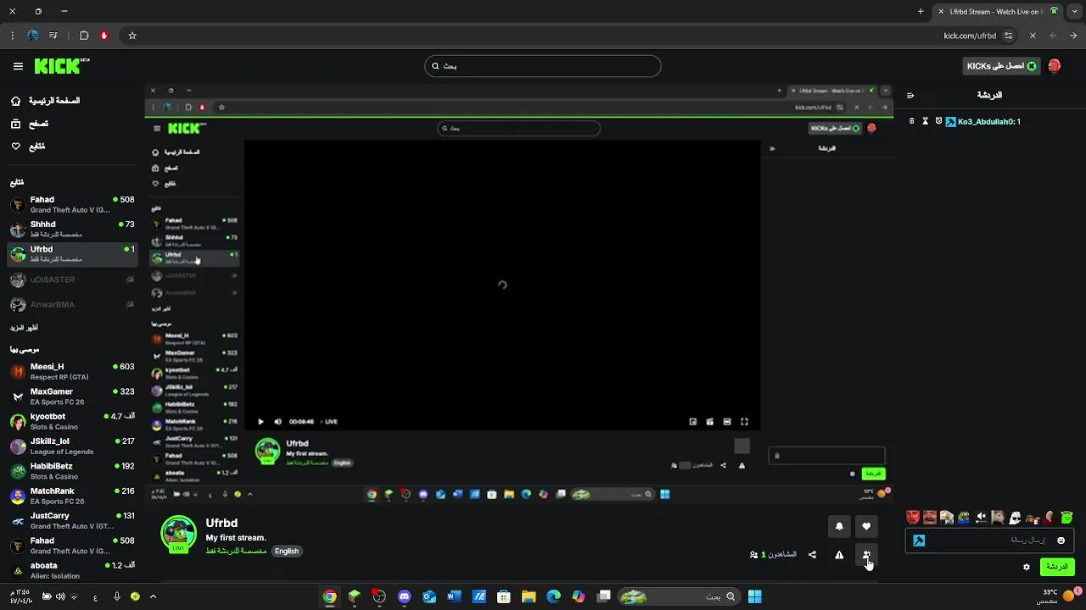Open Chrome from the taskbar
1086x610 pixels.
click(330, 596)
